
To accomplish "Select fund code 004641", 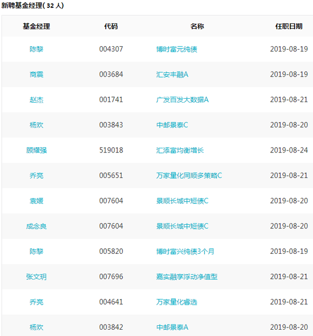I will coord(111,302).
